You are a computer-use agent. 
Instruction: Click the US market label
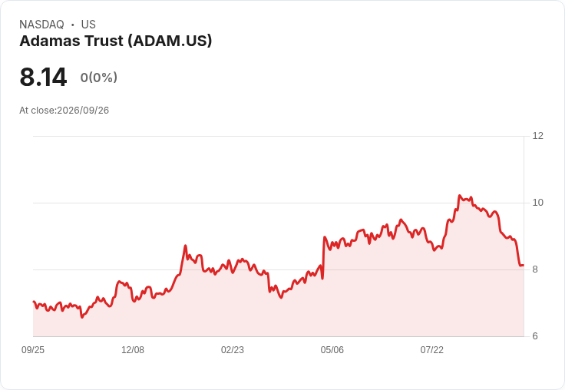[x=88, y=25]
